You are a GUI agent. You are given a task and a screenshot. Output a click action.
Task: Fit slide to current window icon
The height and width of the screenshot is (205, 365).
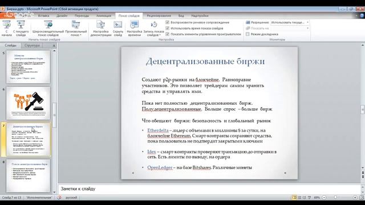click(x=361, y=198)
